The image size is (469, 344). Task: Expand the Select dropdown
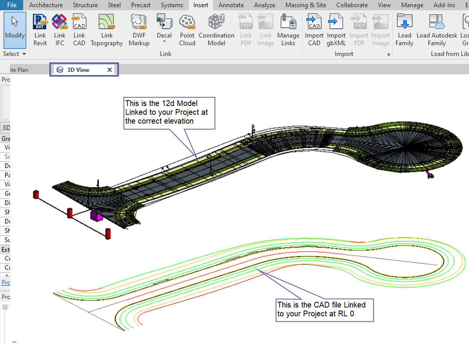point(15,54)
